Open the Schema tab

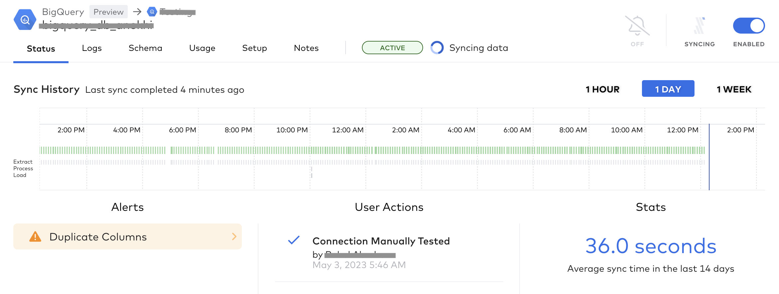point(145,48)
